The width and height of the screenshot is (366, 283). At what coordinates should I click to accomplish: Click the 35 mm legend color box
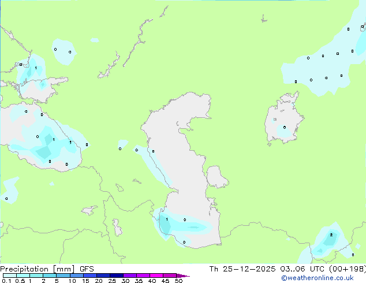pos(143,275)
